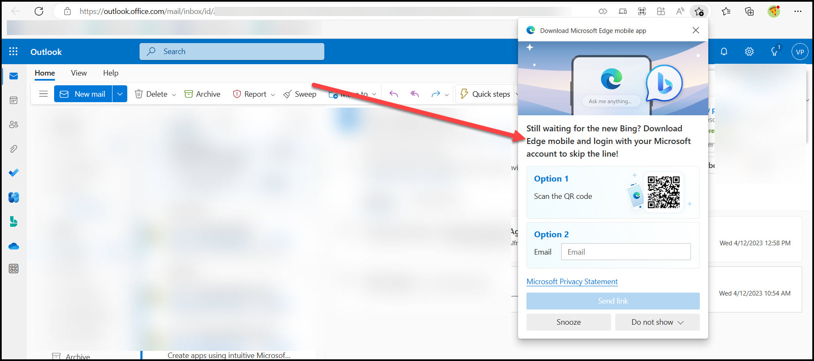Image resolution: width=814 pixels, height=361 pixels.
Task: Open the Outlook app launcher grid
Action: [14, 52]
